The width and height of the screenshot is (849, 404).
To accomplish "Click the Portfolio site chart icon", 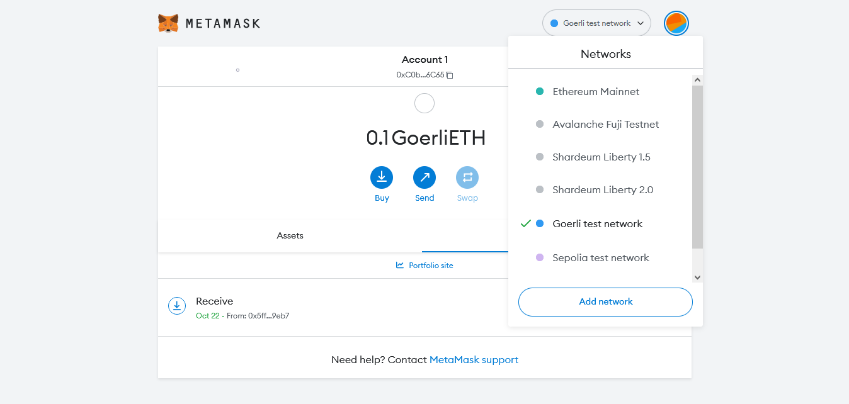I will pos(400,265).
